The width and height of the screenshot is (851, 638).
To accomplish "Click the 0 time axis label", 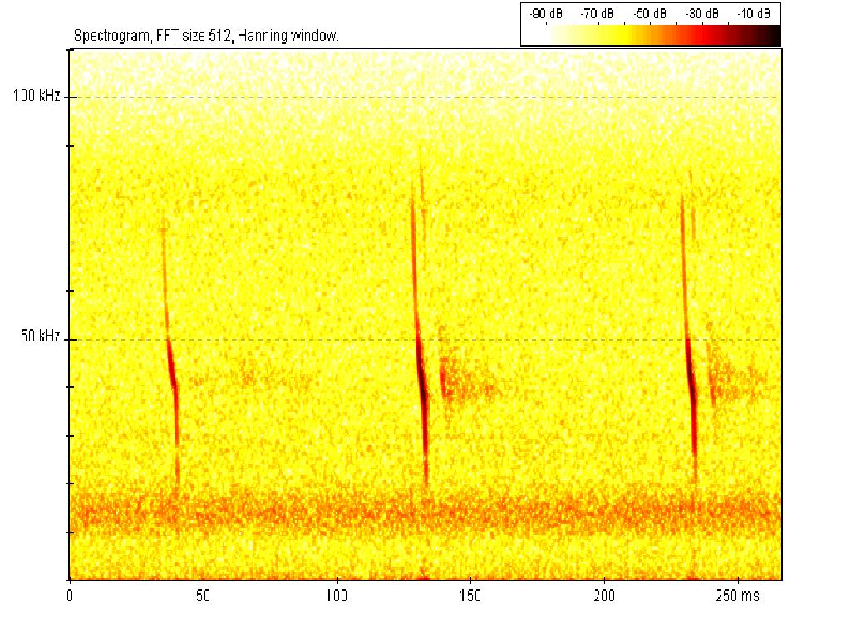I will (x=70, y=596).
